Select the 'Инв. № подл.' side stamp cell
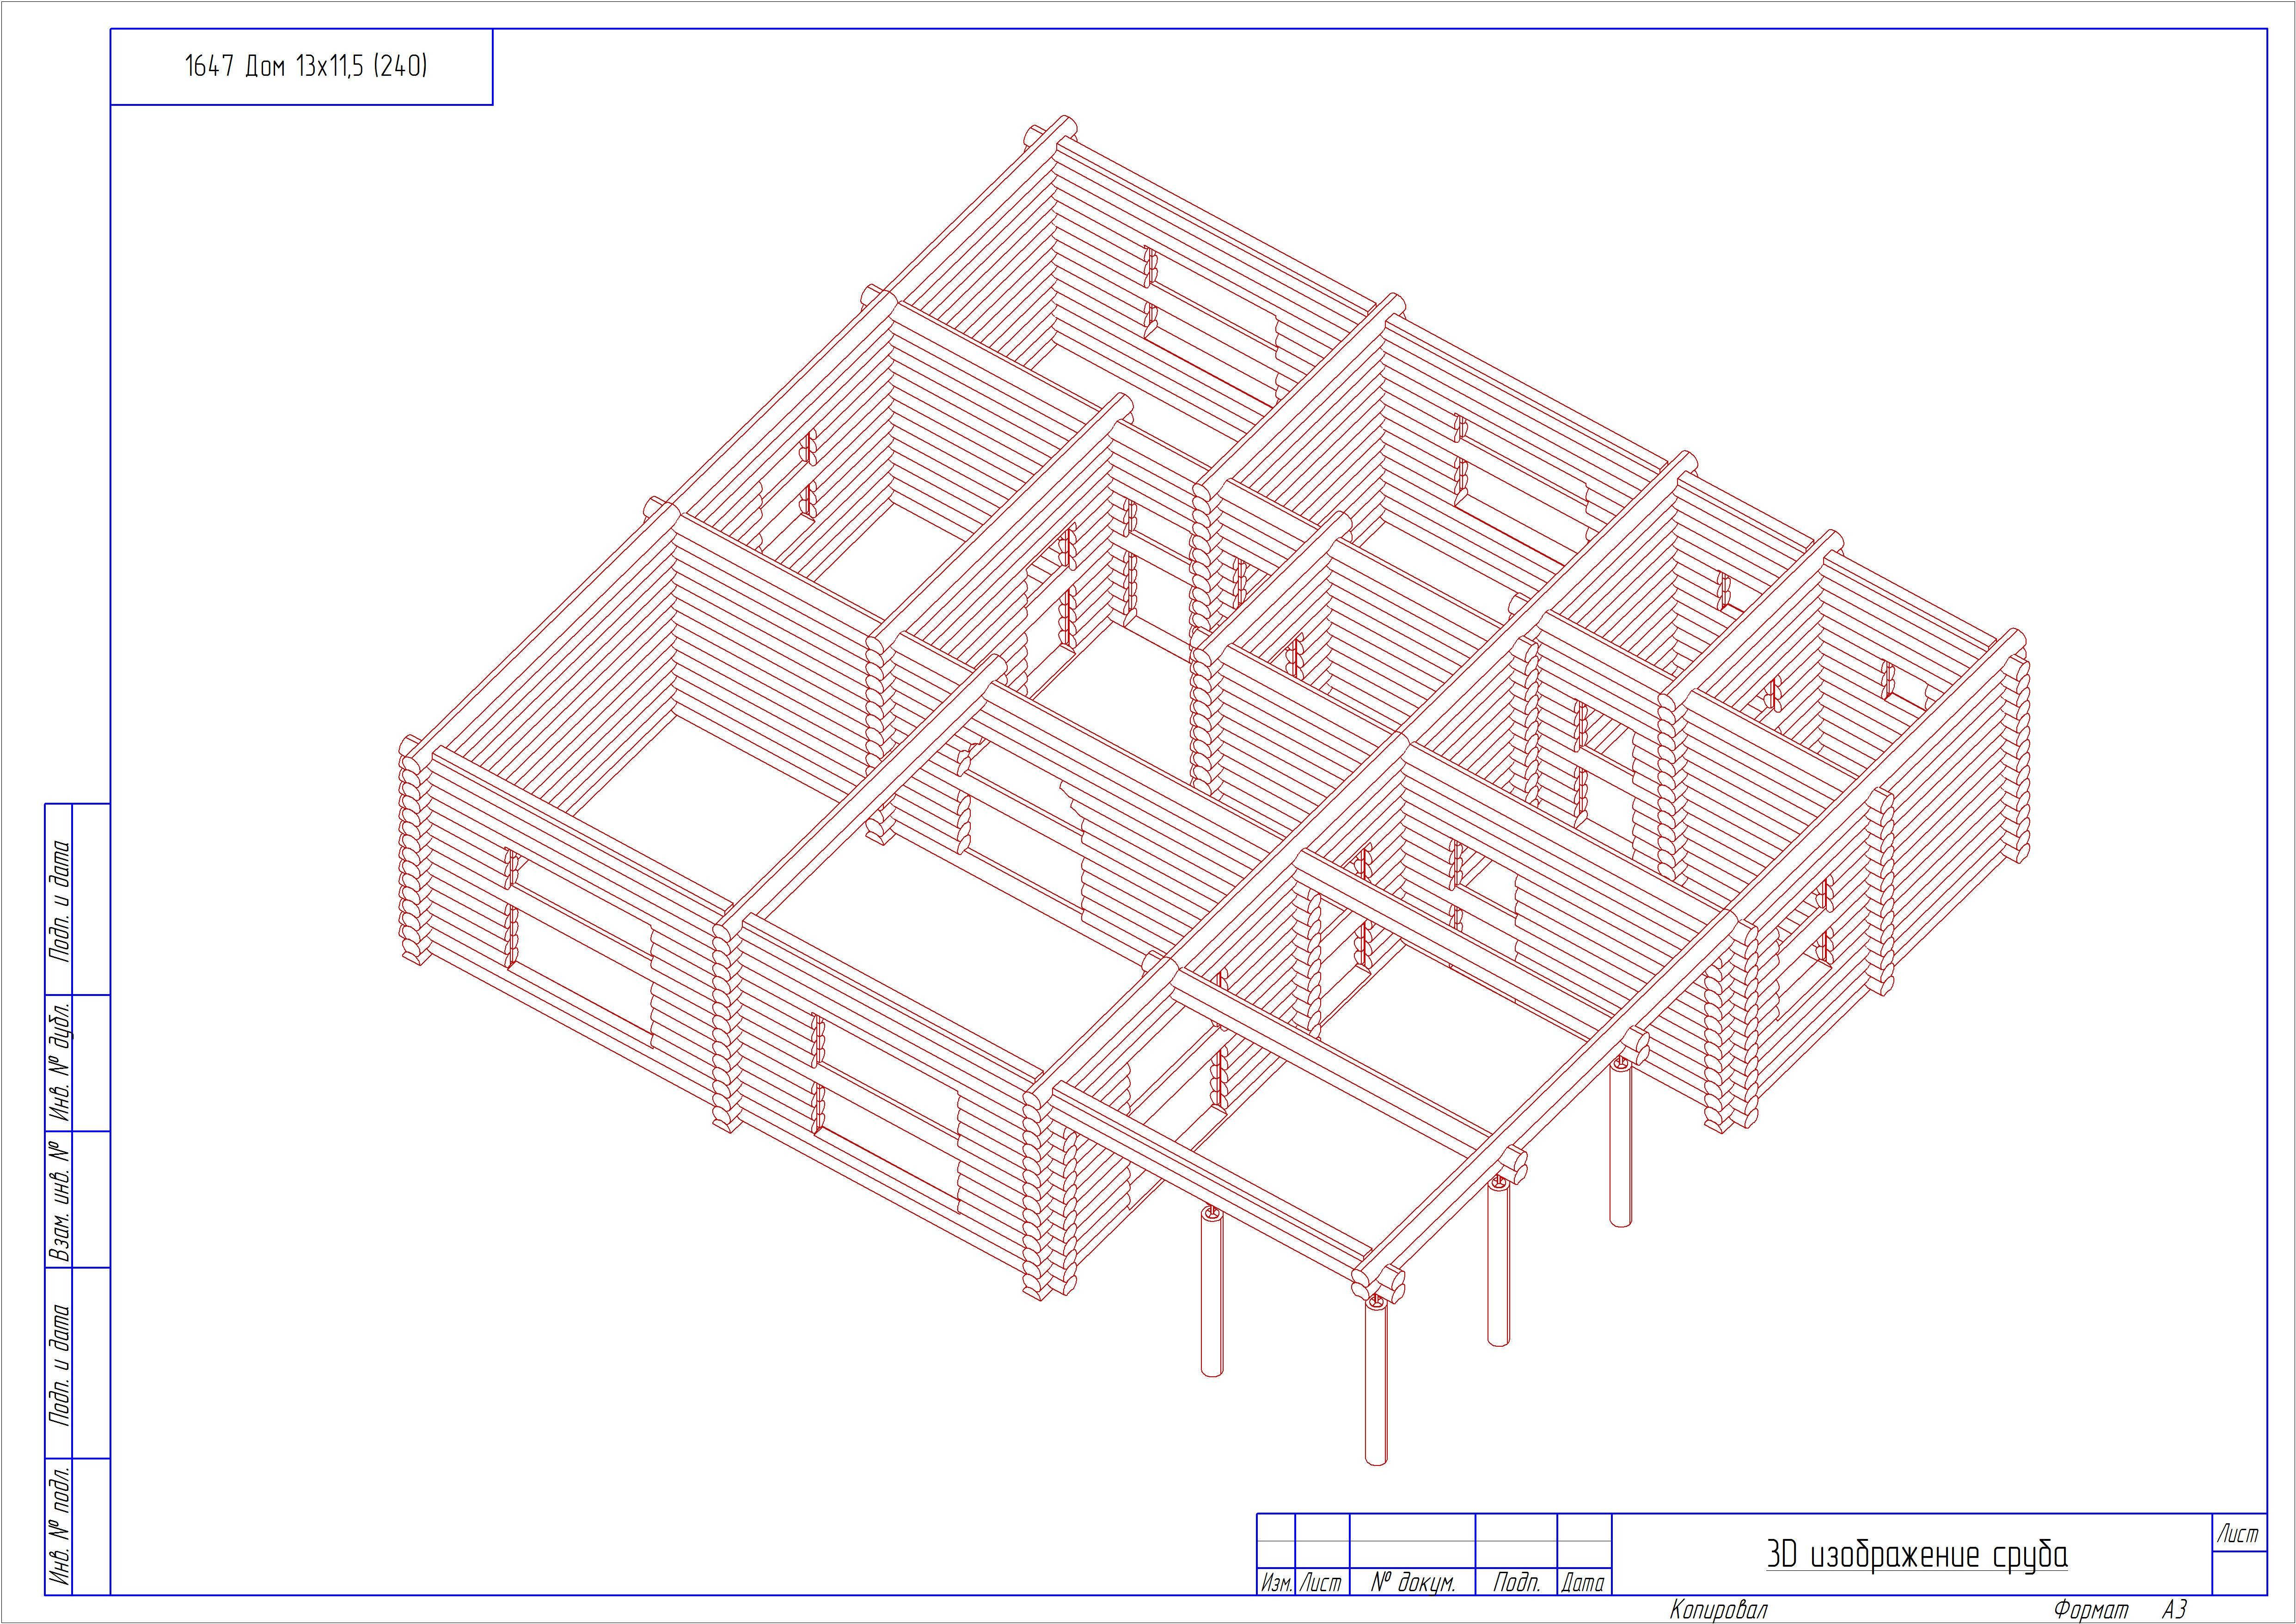Screen dimensions: 2296x1624 [x=60, y=1526]
